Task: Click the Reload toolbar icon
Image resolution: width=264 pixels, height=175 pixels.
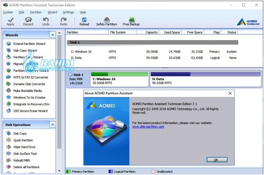Action: [84, 20]
